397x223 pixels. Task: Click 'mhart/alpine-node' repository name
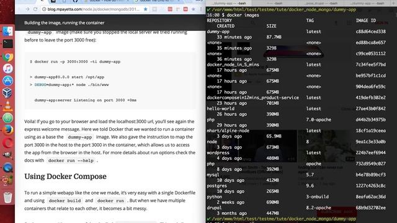[228, 131]
